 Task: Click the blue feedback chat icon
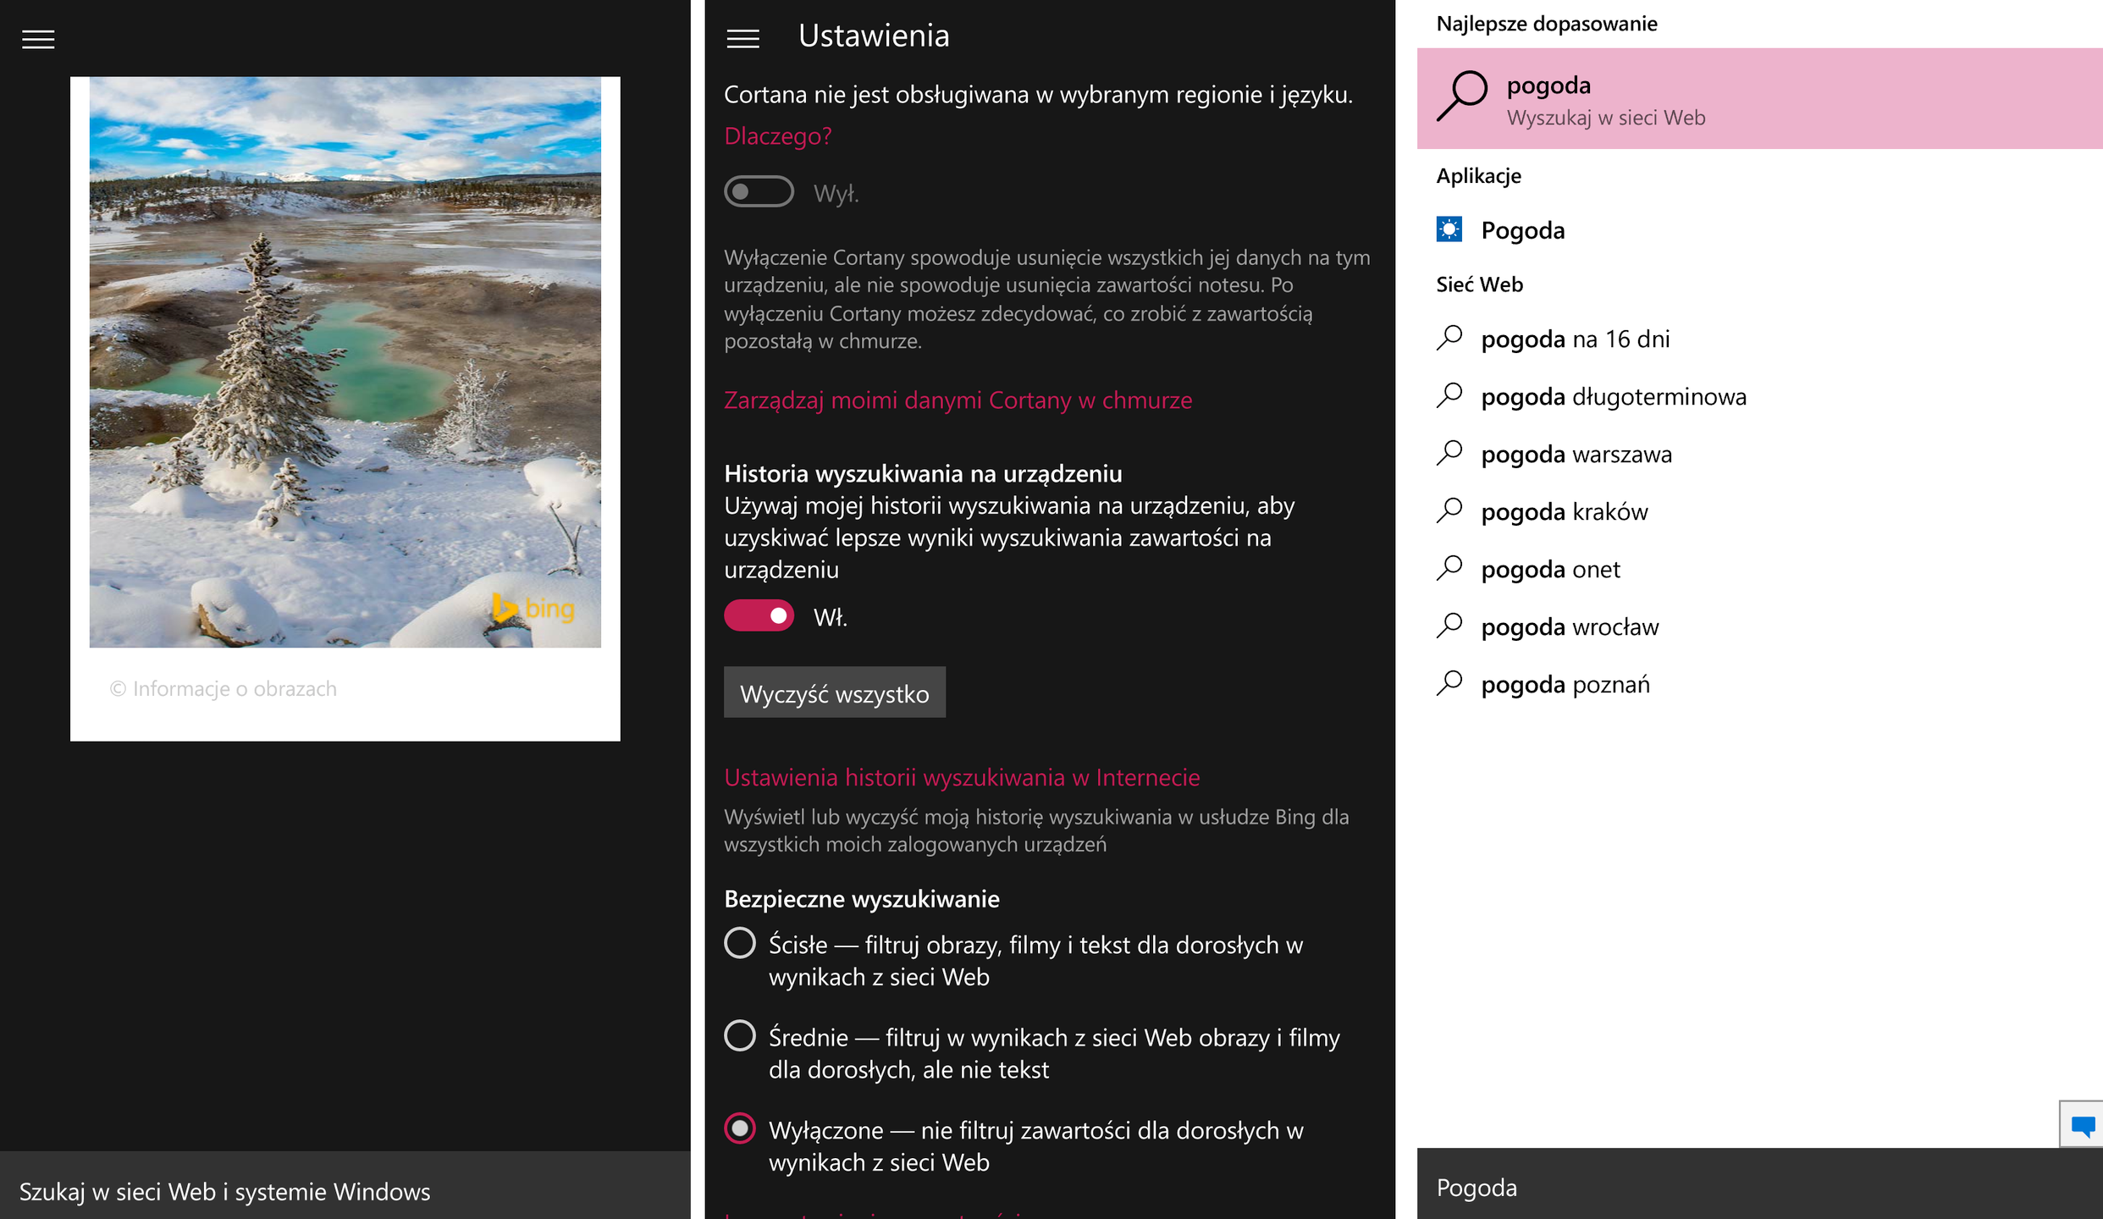pyautogui.click(x=2083, y=1126)
